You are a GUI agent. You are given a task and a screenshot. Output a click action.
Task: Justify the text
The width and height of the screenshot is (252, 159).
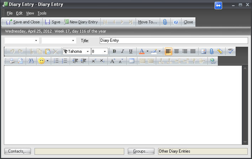(x=193, y=51)
